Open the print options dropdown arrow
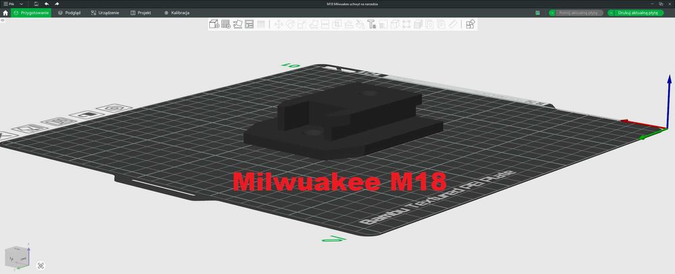 click(x=611, y=13)
